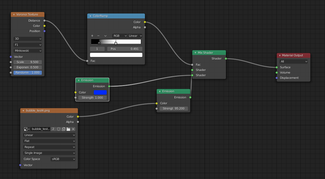The width and height of the screenshot is (325, 179).
Task: Open the image browser icon dropdown
Action: click(26, 129)
